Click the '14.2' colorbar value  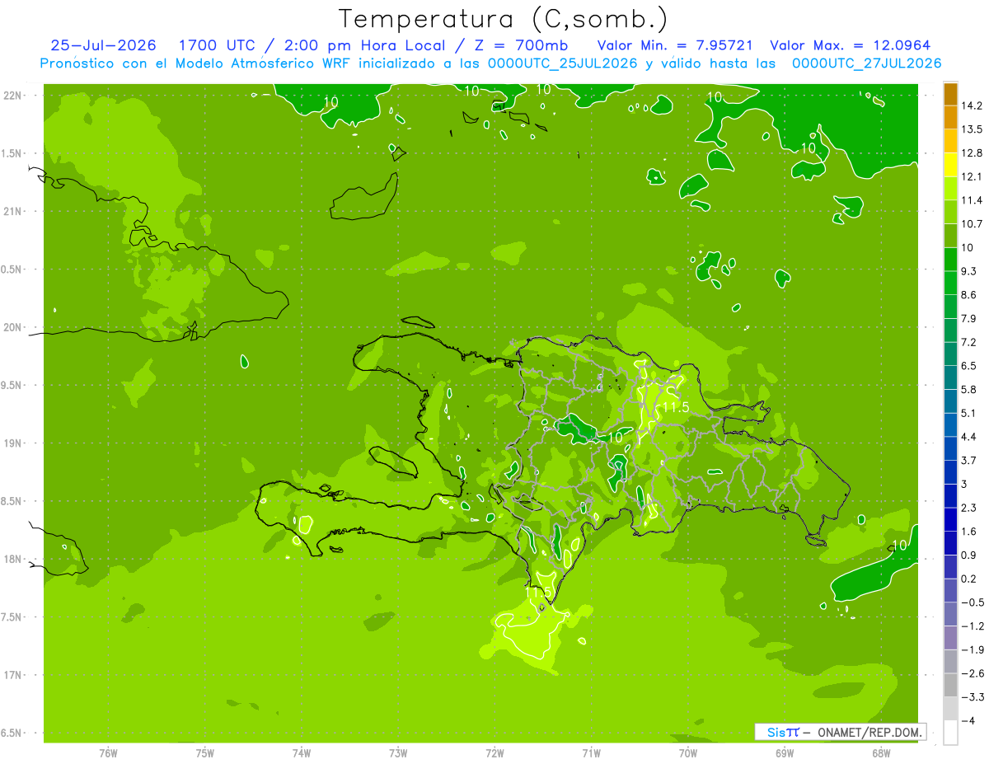tap(972, 105)
